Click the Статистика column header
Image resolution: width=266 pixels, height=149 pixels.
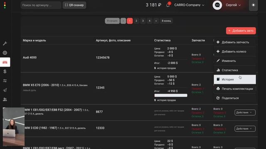pos(163,41)
